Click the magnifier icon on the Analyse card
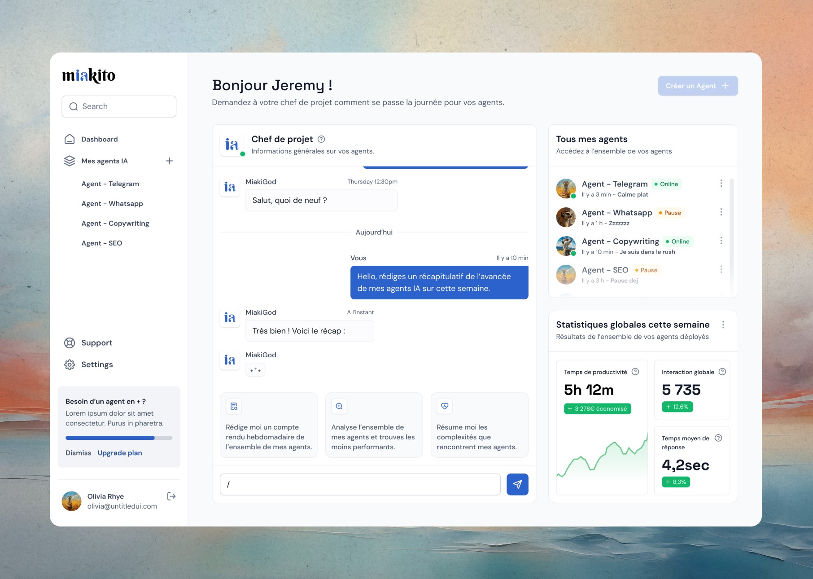Viewport: 813px width, 579px height. tap(339, 406)
